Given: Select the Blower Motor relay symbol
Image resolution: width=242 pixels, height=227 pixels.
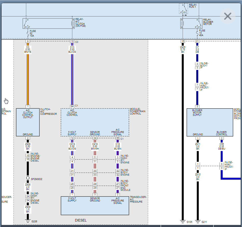Looking at the screenshot, I should tap(191, 23).
